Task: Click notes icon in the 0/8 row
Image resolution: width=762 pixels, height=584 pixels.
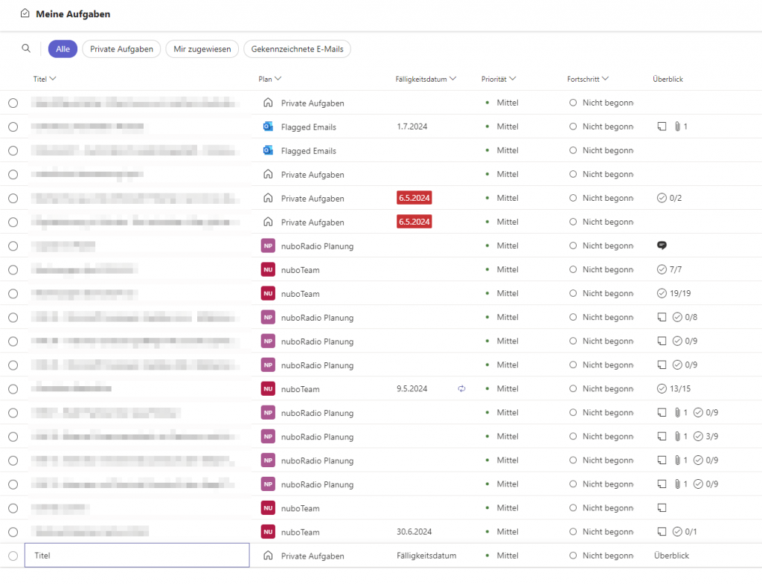Action: click(x=662, y=317)
